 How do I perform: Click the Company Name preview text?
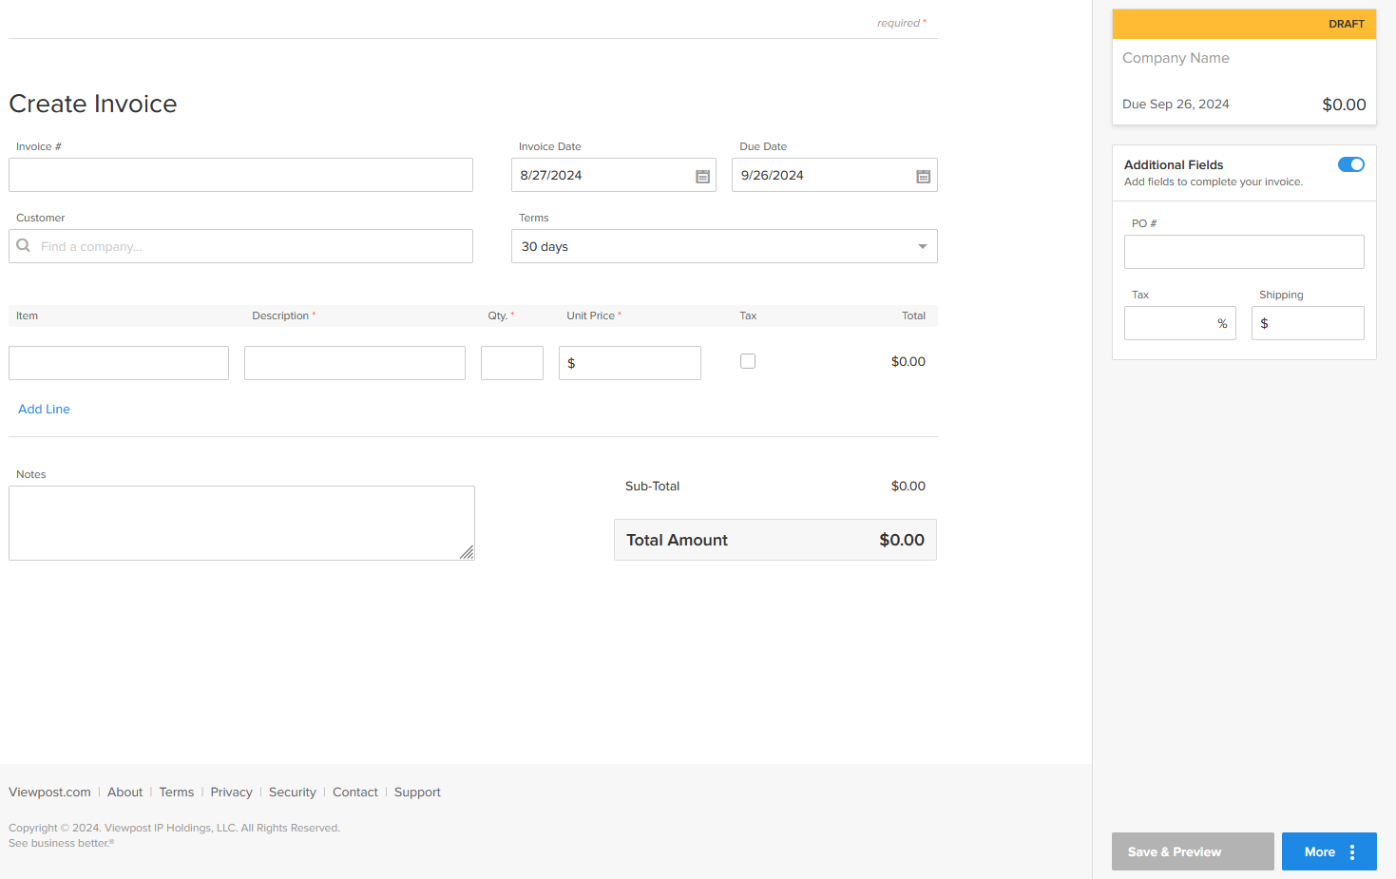(1176, 58)
